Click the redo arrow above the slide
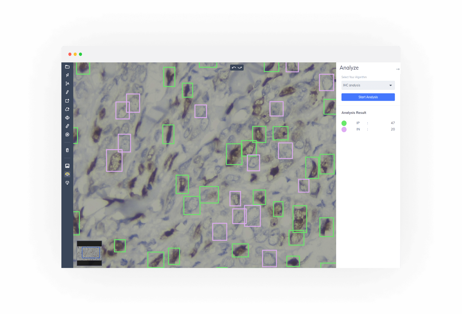The width and height of the screenshot is (462, 314). click(x=240, y=67)
